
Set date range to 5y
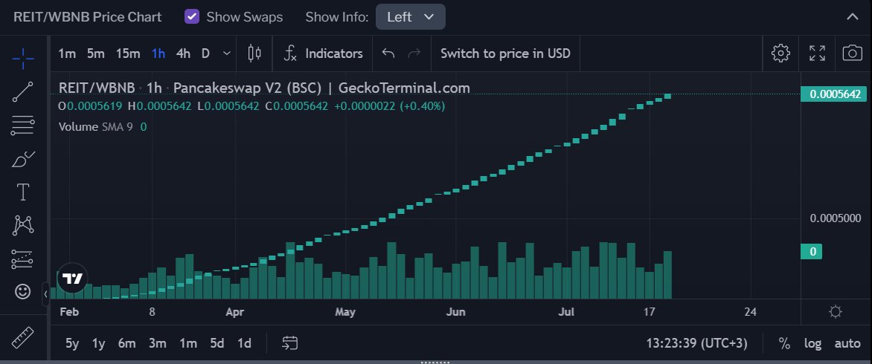[x=72, y=343]
